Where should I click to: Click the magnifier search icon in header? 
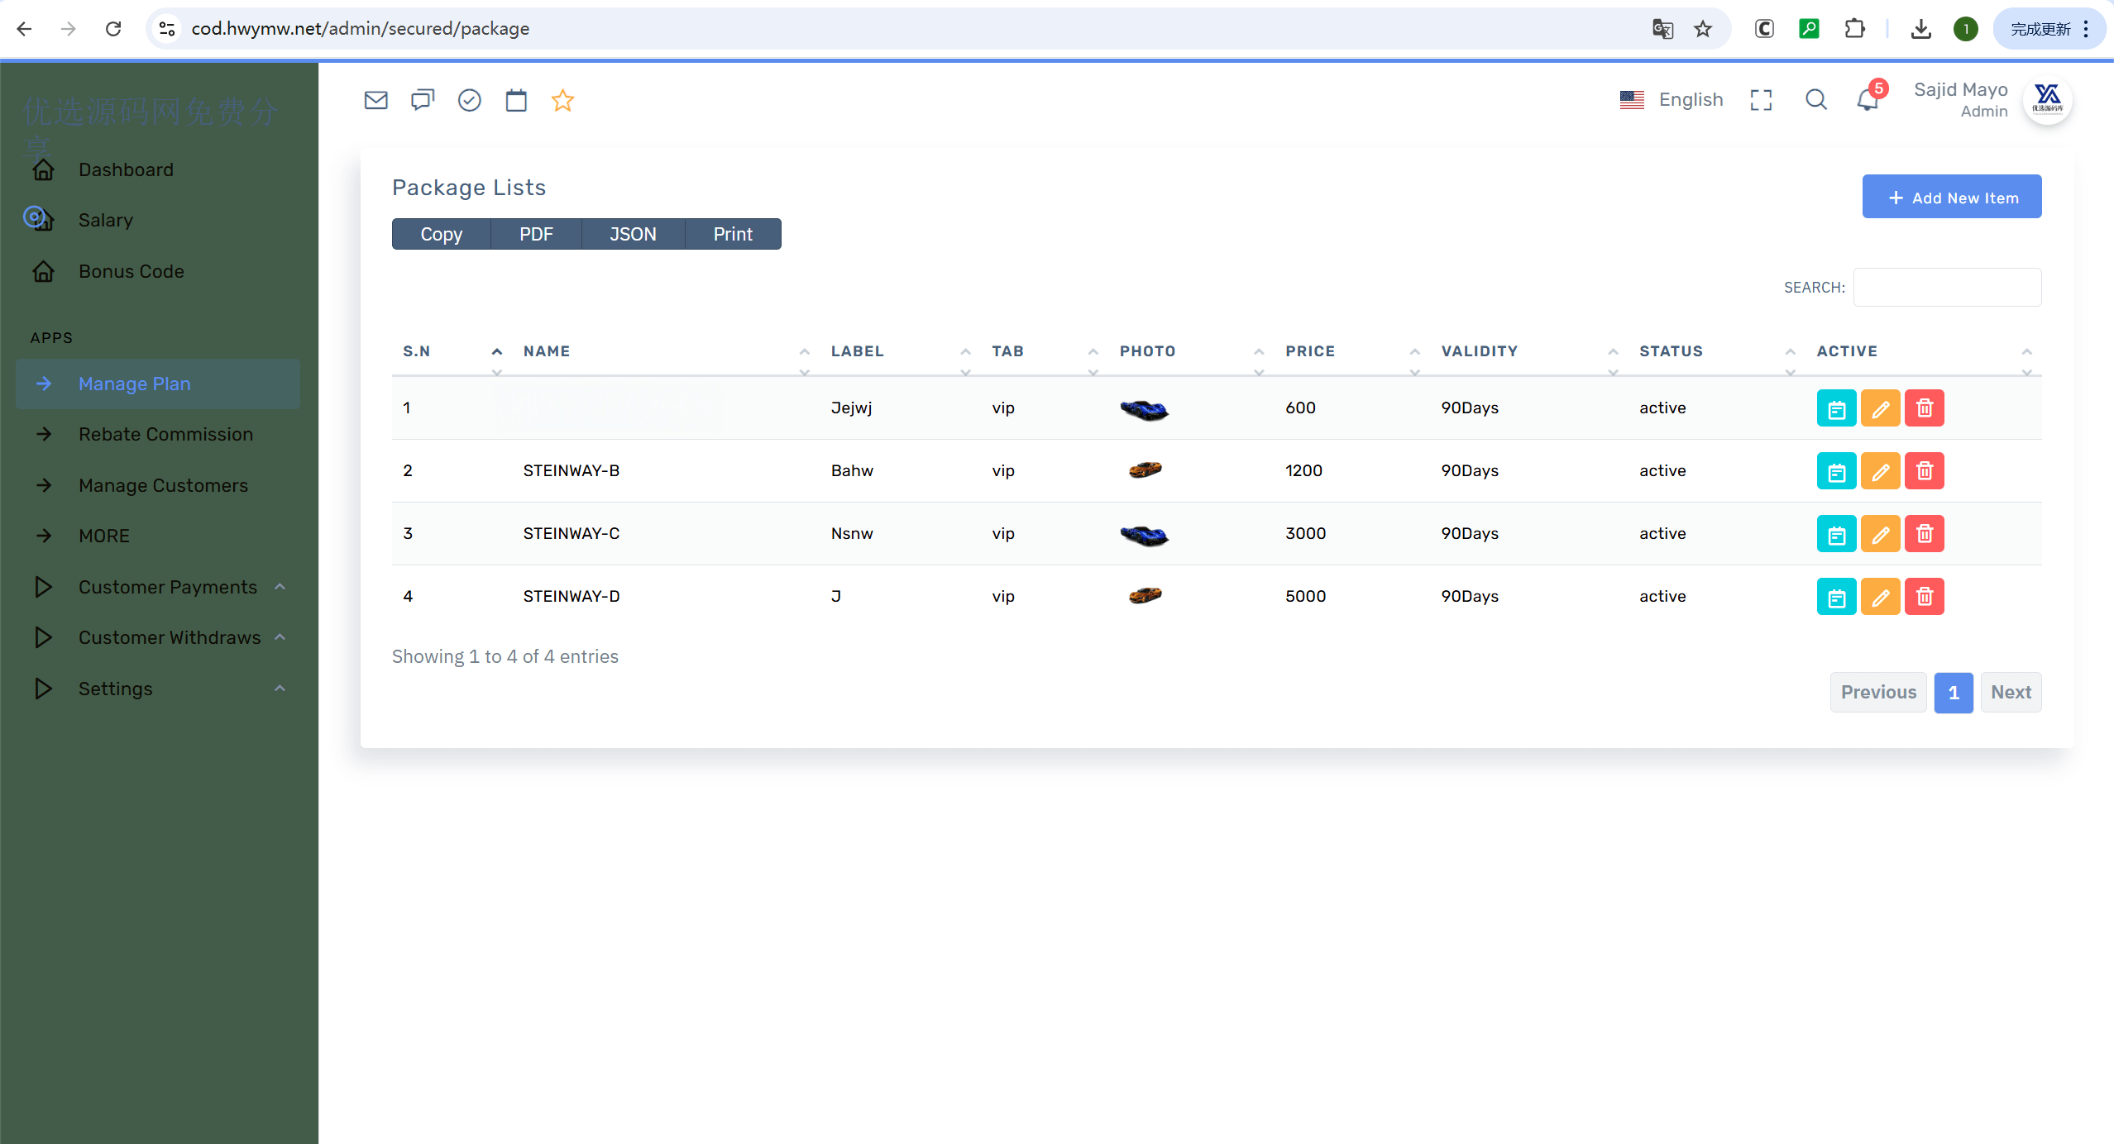tap(1815, 100)
